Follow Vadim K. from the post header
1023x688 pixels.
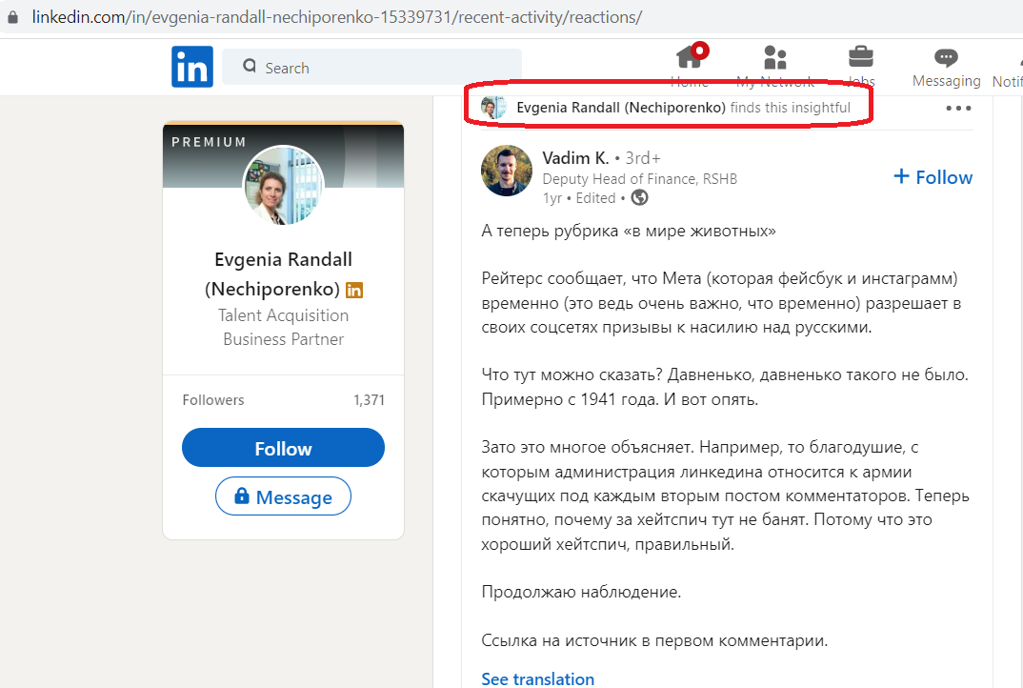point(933,177)
